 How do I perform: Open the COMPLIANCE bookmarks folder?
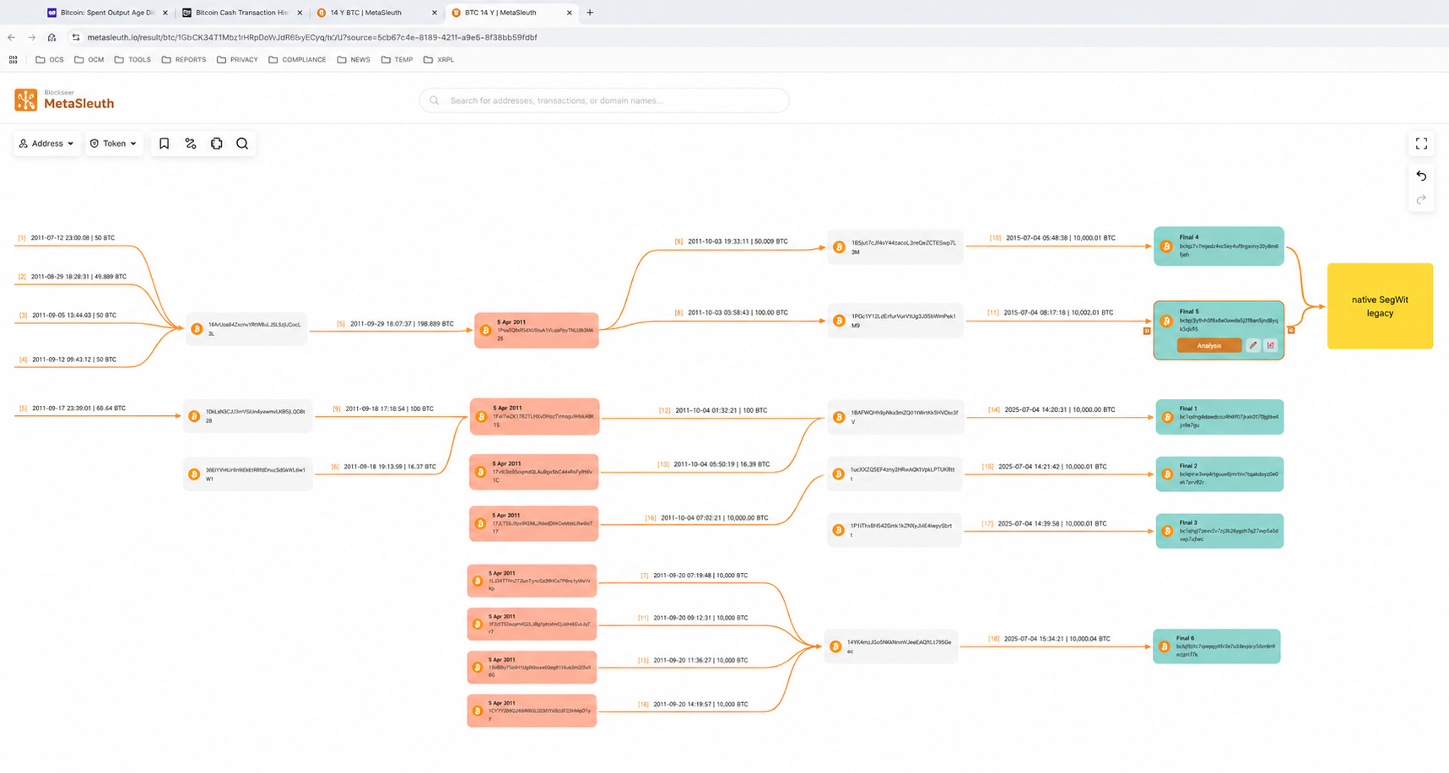[x=297, y=60]
